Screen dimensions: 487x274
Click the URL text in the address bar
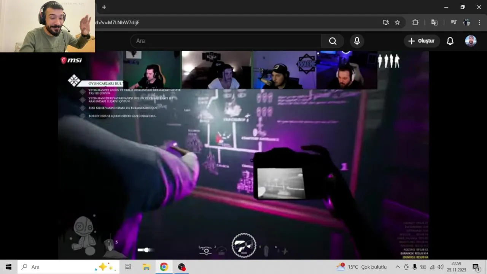tap(117, 22)
